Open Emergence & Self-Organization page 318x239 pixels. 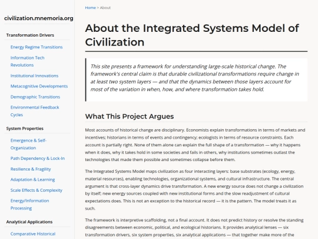coord(28,144)
